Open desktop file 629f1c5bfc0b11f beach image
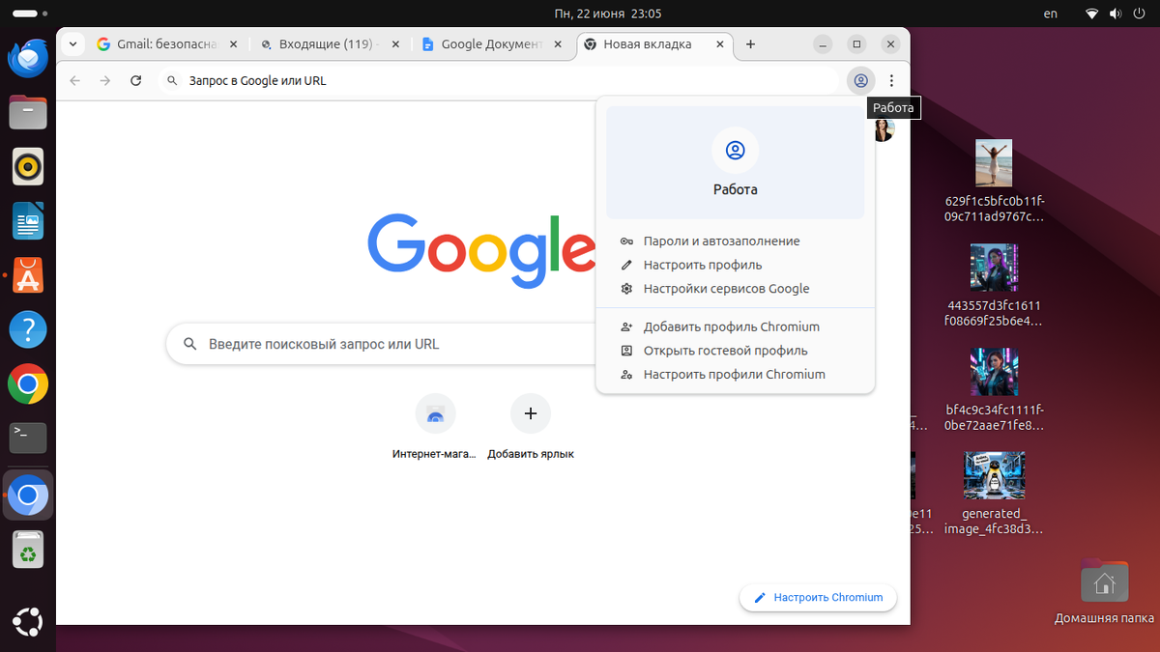This screenshot has height=652, width=1160. tap(995, 181)
